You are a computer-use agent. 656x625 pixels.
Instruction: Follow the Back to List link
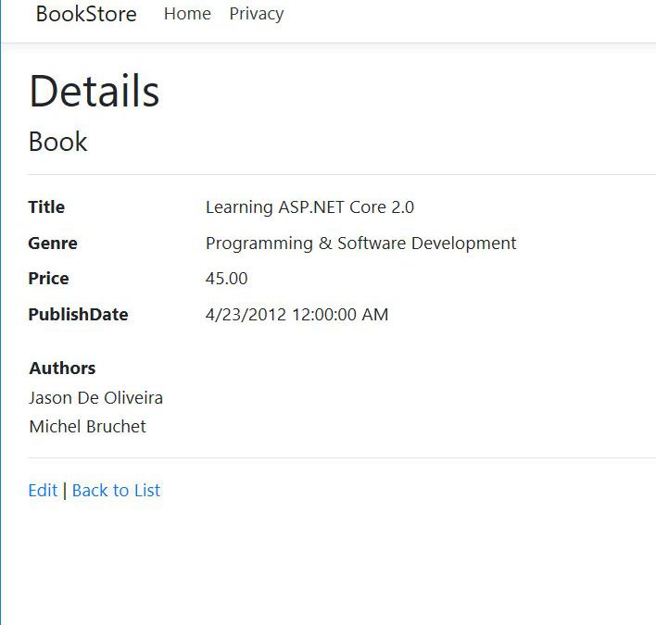[116, 491]
